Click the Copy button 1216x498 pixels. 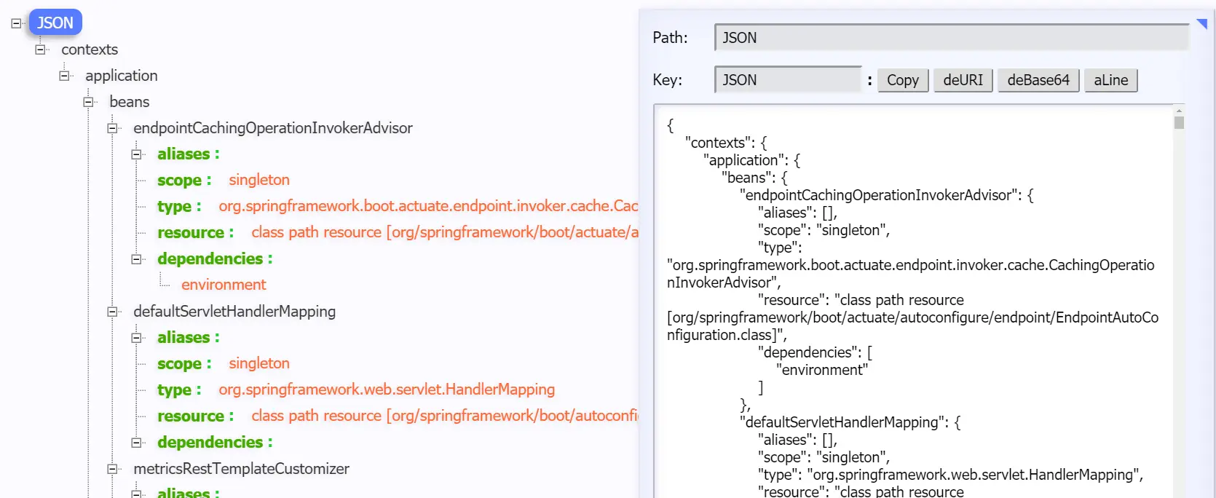(903, 80)
